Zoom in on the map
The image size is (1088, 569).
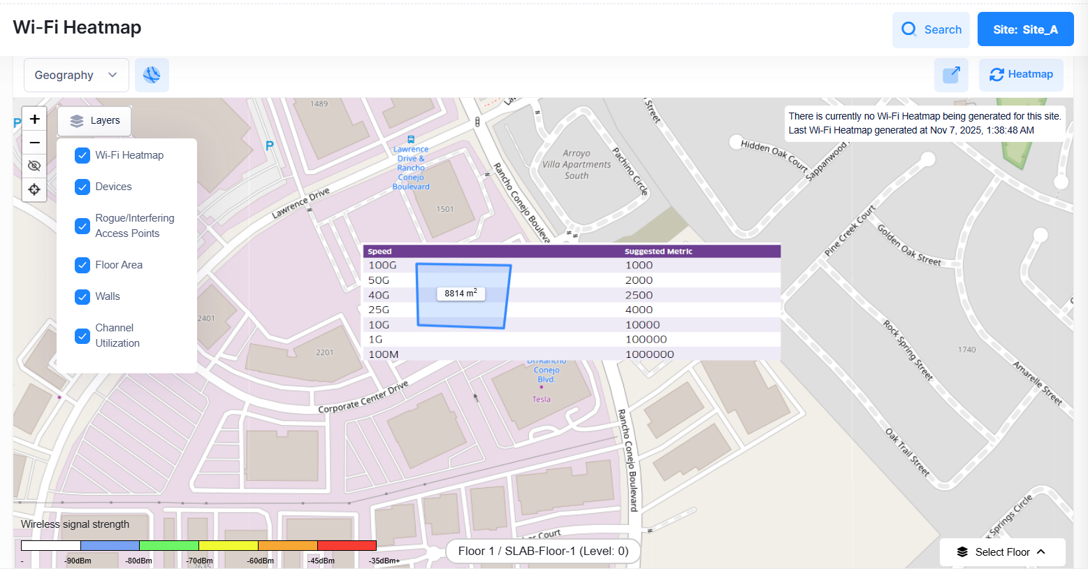tap(34, 119)
